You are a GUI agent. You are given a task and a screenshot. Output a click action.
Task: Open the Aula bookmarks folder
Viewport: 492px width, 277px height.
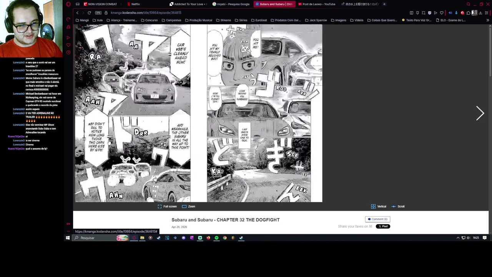click(x=98, y=20)
